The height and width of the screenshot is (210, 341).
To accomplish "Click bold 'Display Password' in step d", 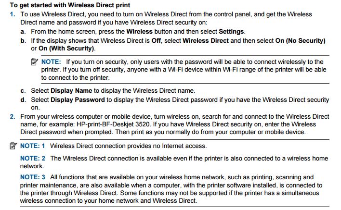I will 78,99.
